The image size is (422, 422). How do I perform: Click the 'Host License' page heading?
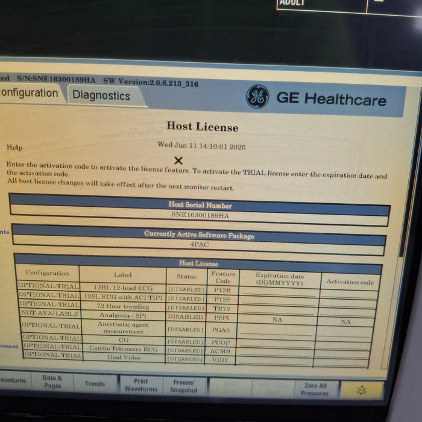[203, 127]
